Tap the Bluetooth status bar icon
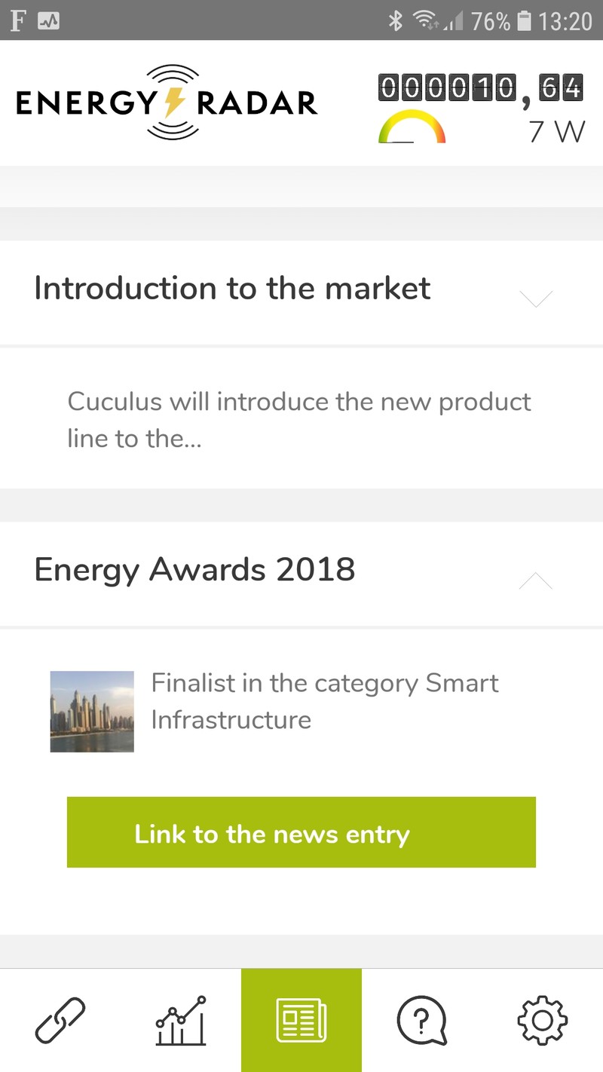Image resolution: width=603 pixels, height=1072 pixels. tap(396, 20)
